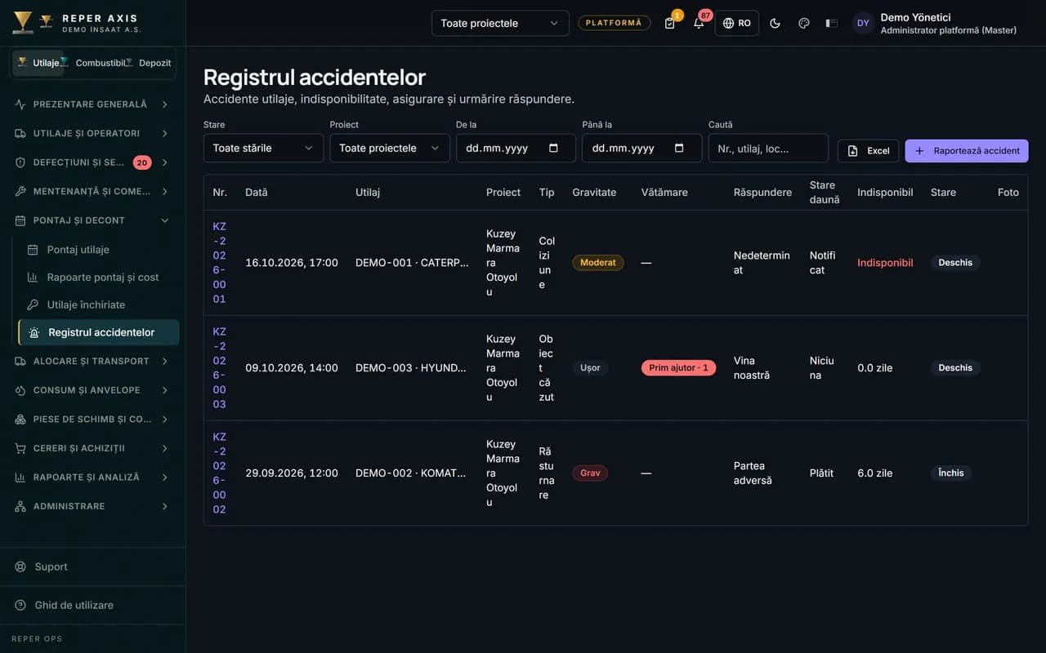
Task: Open accident record KZ-2026-0003
Action: 219,368
